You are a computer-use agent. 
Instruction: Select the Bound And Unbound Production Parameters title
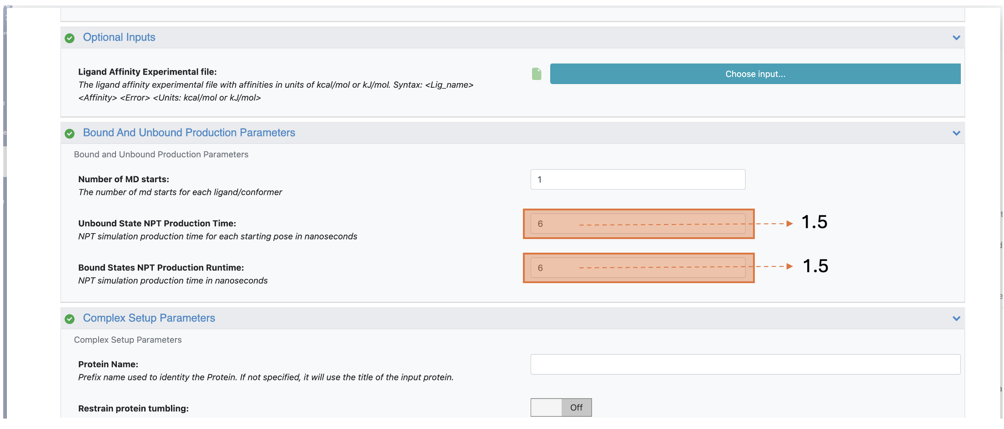point(189,133)
